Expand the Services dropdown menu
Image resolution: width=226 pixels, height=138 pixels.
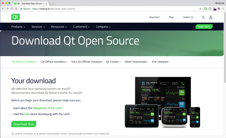38,27
